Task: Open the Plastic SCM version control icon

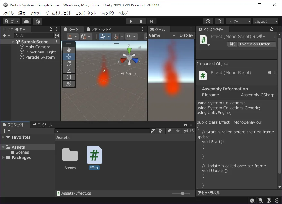Action: (x=38, y=22)
